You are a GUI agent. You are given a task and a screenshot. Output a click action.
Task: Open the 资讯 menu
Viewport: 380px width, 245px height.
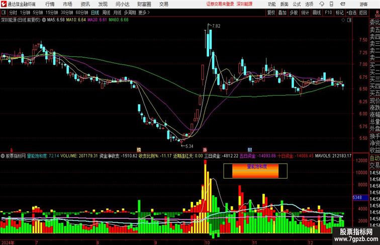[x=85, y=4]
